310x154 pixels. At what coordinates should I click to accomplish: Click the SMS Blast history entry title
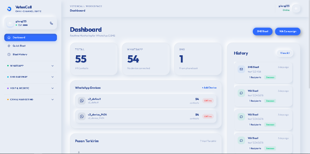click(x=253, y=67)
